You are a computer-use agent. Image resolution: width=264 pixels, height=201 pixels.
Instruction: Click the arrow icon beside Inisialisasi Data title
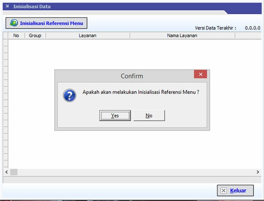click(7, 7)
